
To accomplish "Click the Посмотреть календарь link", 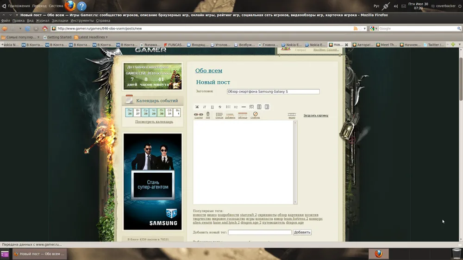I will [154, 121].
